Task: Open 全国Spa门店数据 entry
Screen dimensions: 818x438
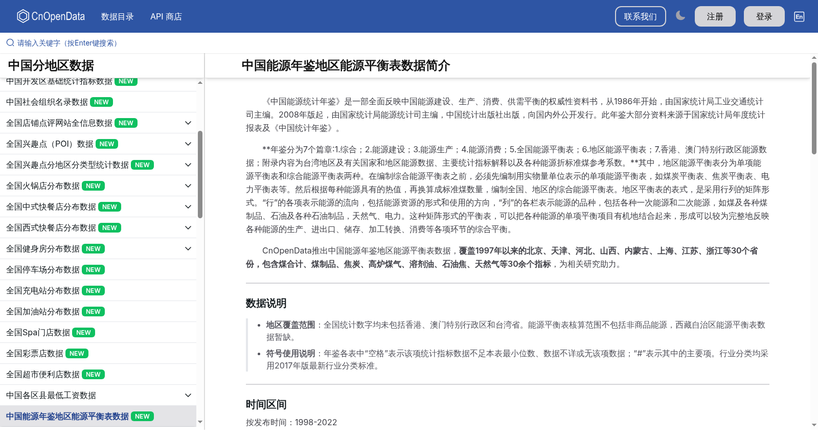Action: point(98,332)
